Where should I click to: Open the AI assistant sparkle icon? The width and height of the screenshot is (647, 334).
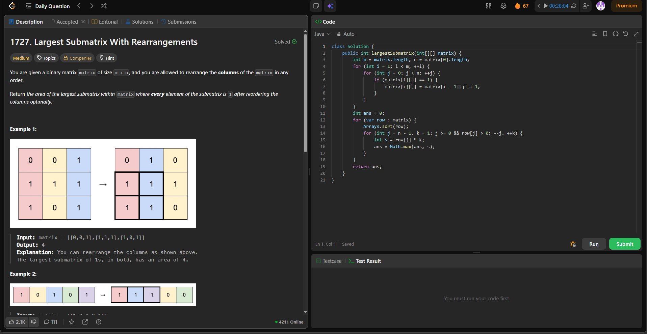pos(330,6)
